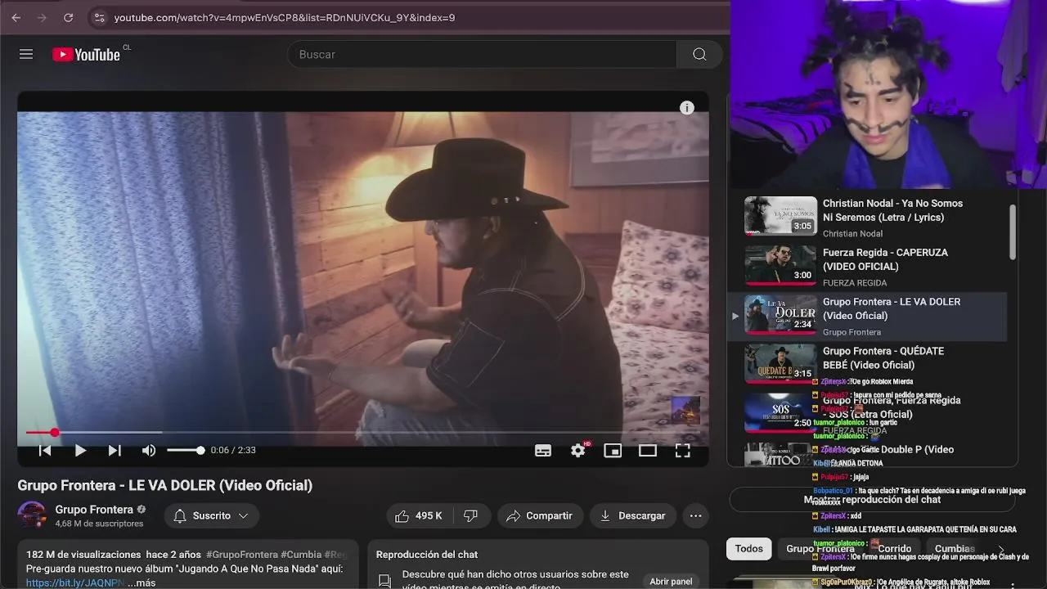Open Grupo Frontera channel avatar
Screen dimensions: 1047x589
point(32,515)
